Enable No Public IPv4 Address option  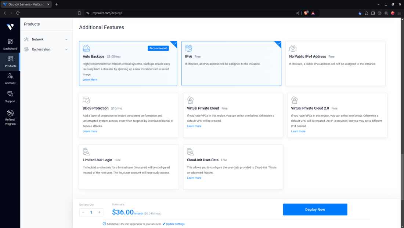(335, 63)
